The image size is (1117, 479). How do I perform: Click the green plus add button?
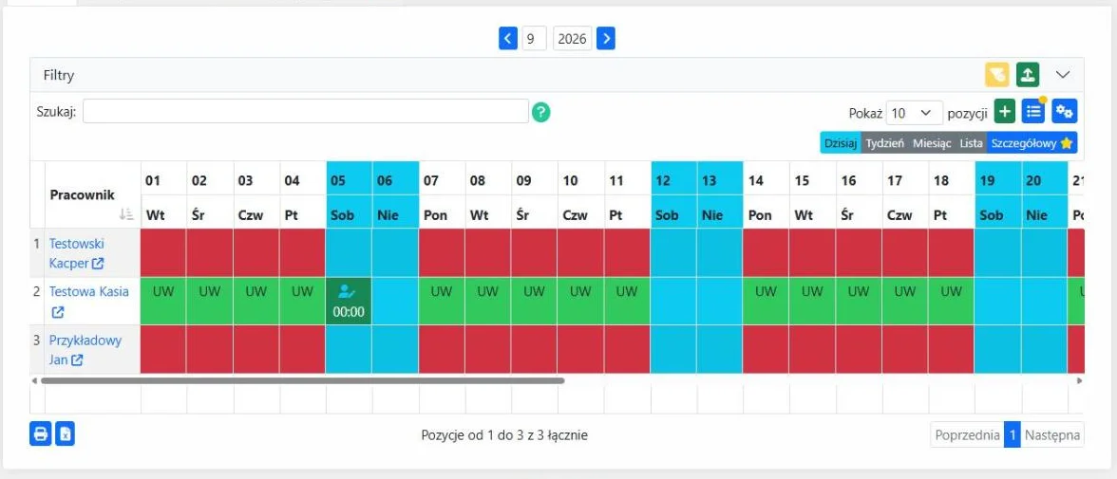(1005, 112)
